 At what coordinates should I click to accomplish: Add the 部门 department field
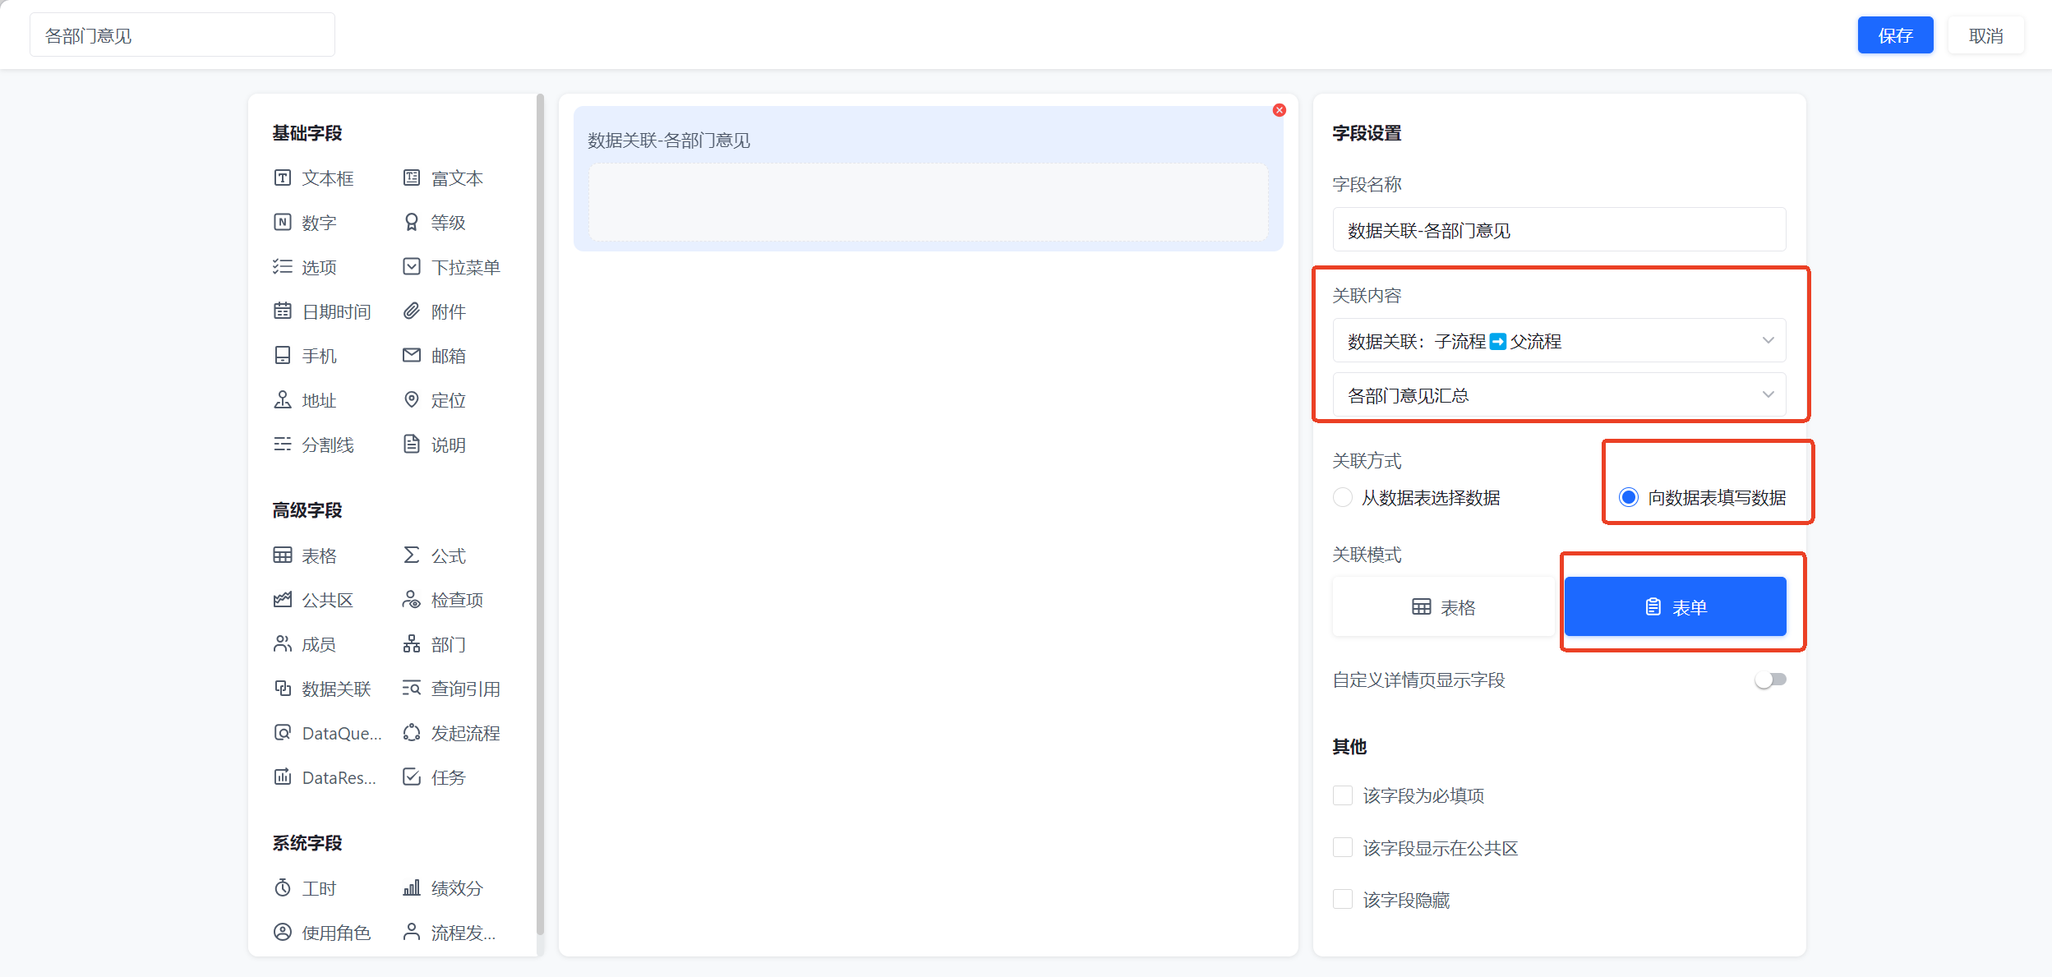pos(434,643)
